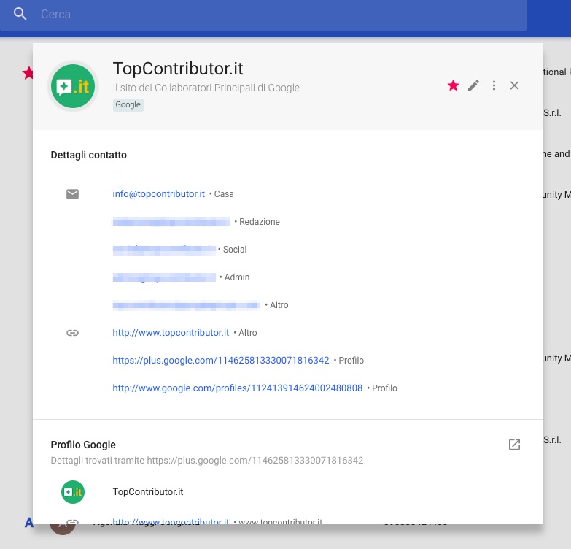Click the blurred Social email address
The height and width of the screenshot is (549, 571).
(x=164, y=250)
